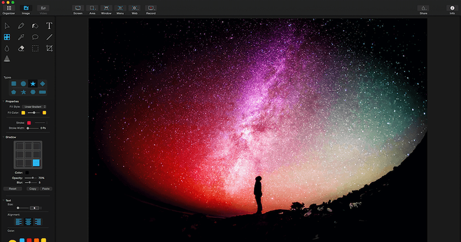Capture the full Screen
461x242 pixels.
tap(78, 10)
